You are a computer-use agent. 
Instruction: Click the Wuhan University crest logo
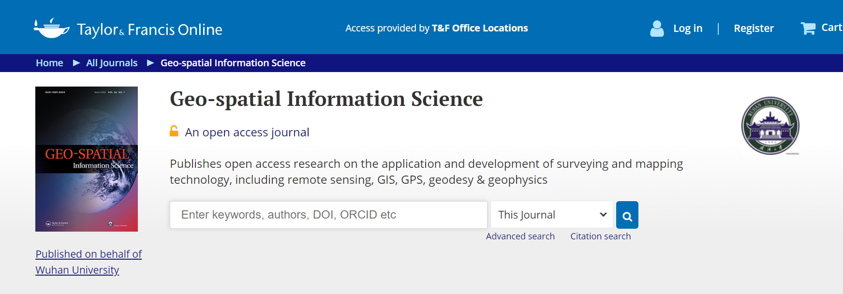click(770, 126)
